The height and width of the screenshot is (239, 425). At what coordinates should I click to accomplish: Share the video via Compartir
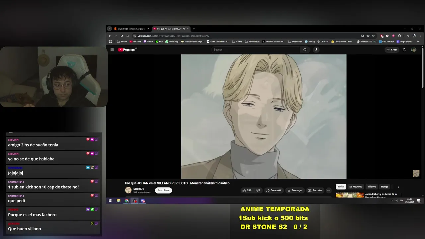point(274,190)
